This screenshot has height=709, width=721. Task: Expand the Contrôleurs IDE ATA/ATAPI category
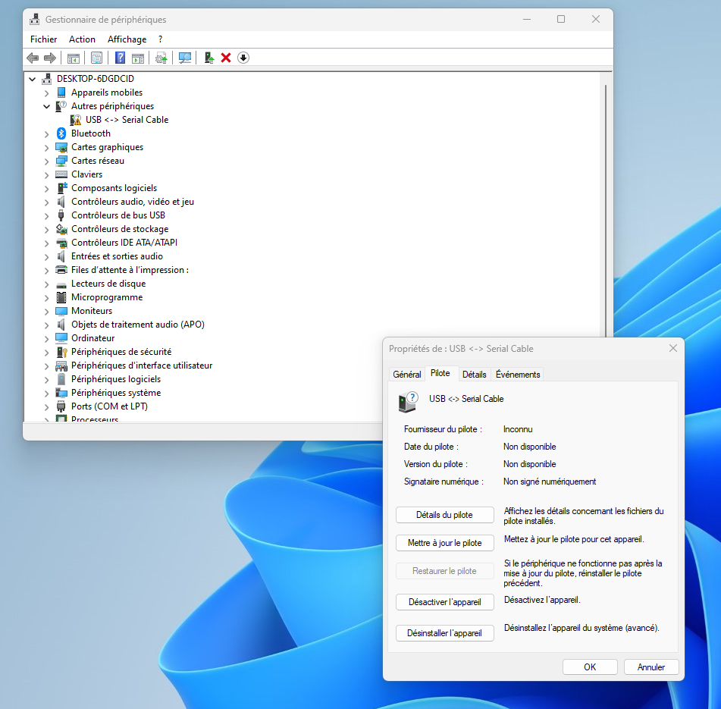pos(46,243)
